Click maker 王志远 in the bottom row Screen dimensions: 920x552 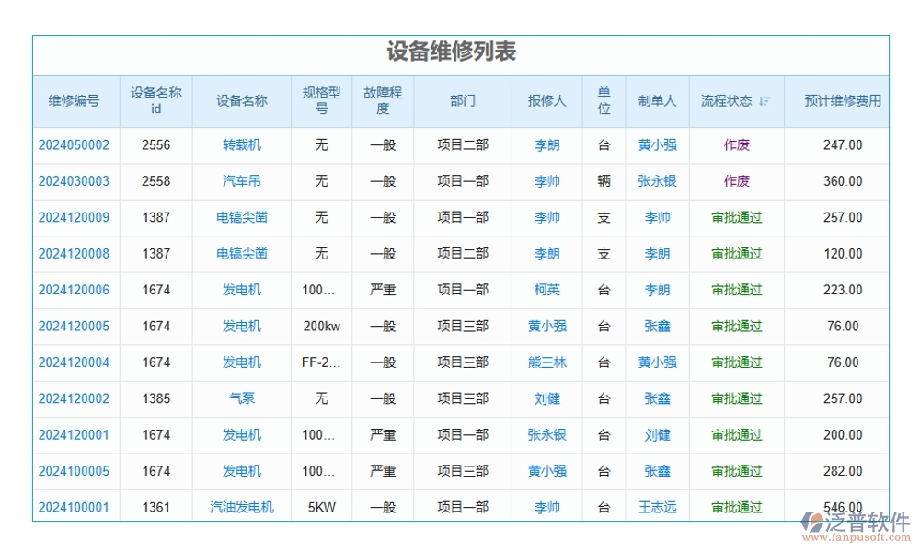click(657, 507)
